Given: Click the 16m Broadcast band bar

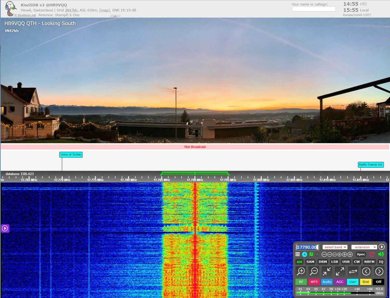Looking at the screenshot, I should pos(195,147).
